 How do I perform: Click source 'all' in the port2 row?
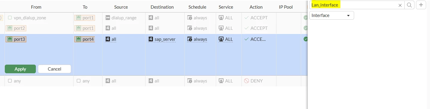[x=111, y=28]
